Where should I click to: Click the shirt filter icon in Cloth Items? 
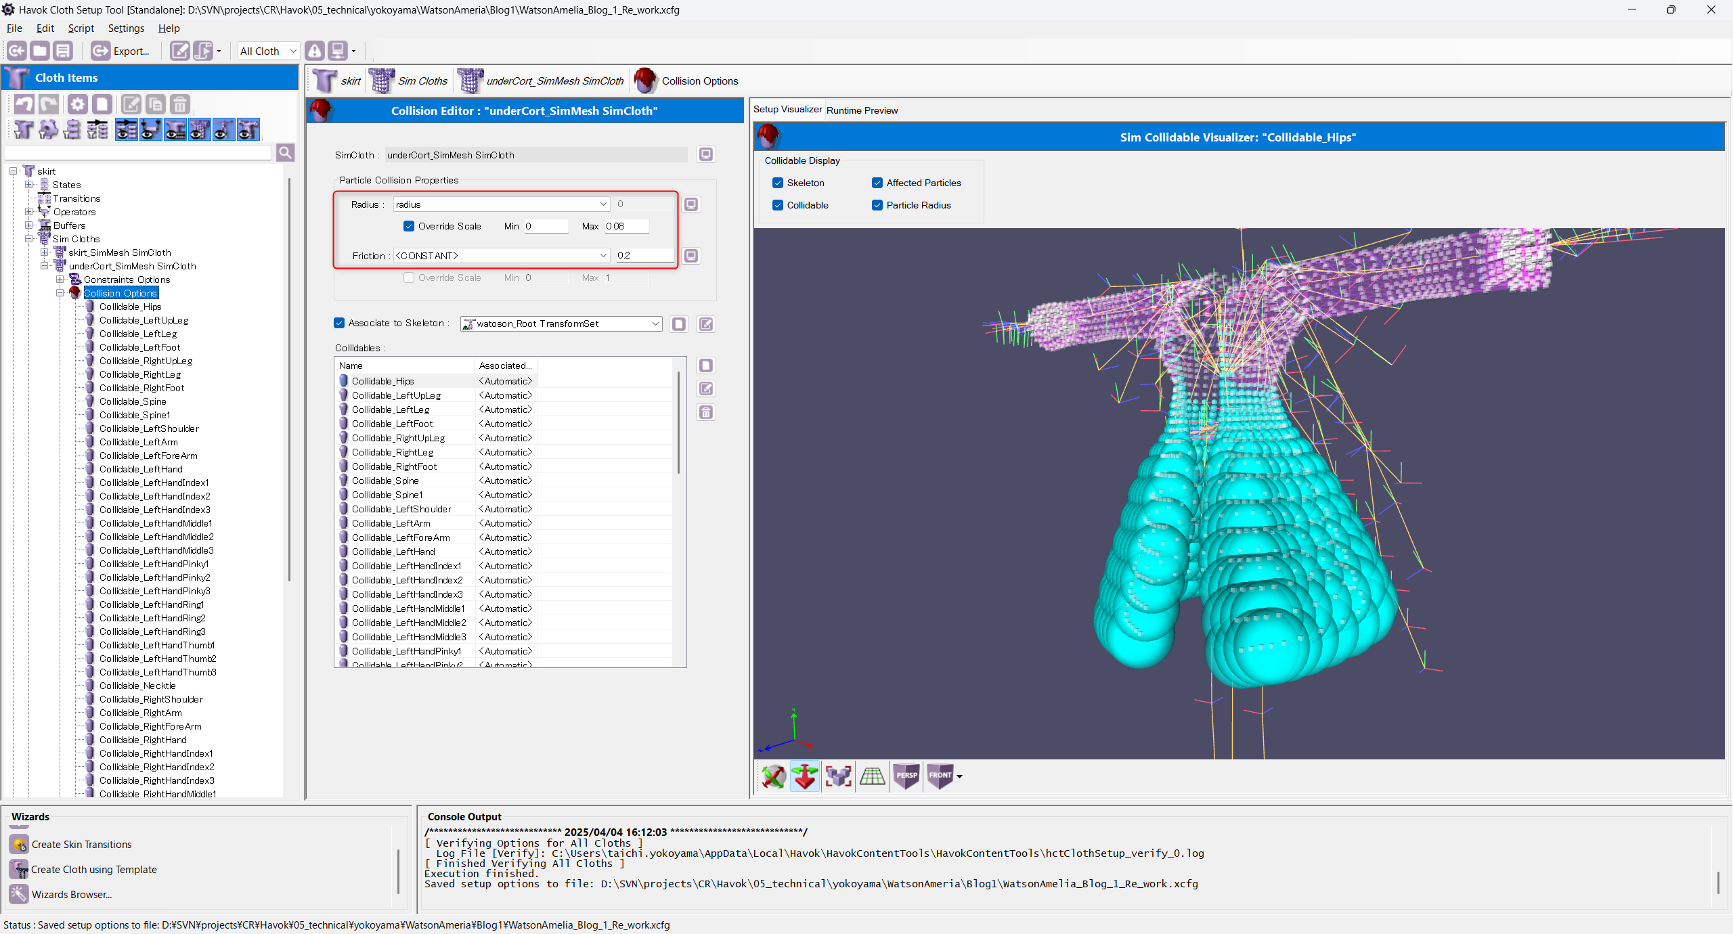(x=24, y=129)
